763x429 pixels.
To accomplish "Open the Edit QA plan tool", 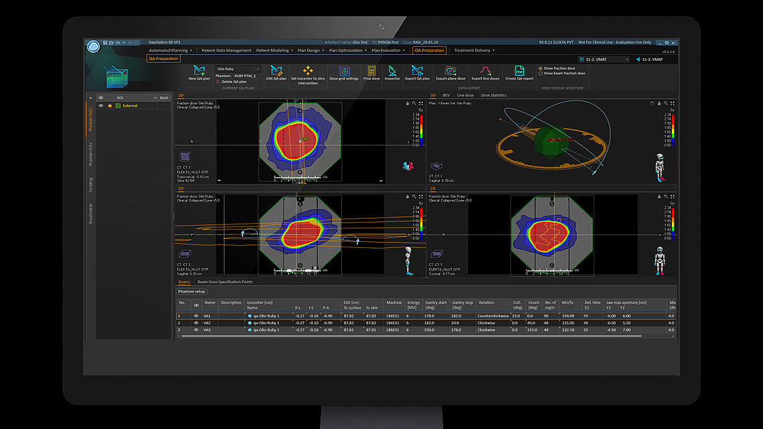I will (276, 72).
